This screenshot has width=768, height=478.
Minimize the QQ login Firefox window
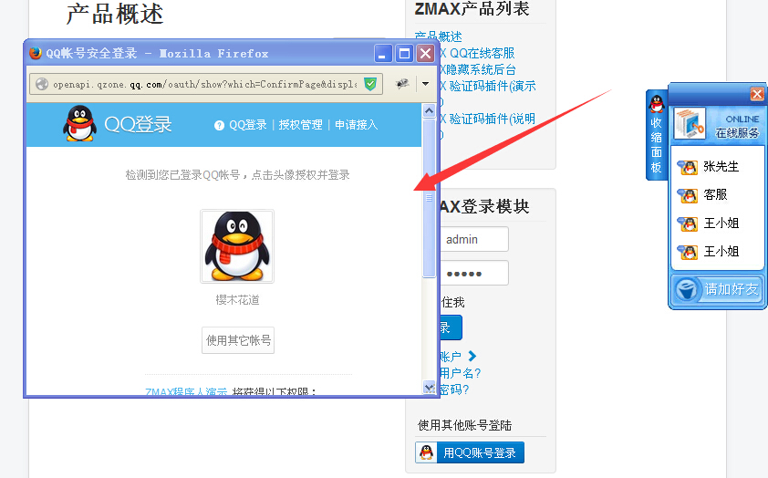click(383, 54)
